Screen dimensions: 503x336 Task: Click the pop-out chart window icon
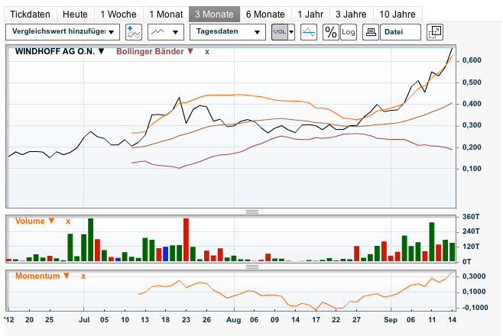pyautogui.click(x=435, y=32)
